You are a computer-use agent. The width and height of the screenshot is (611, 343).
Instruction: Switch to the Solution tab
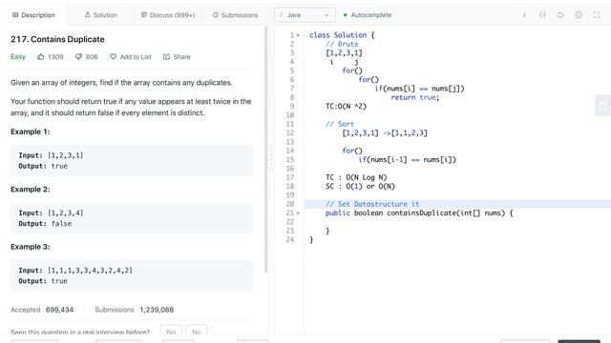click(x=100, y=15)
